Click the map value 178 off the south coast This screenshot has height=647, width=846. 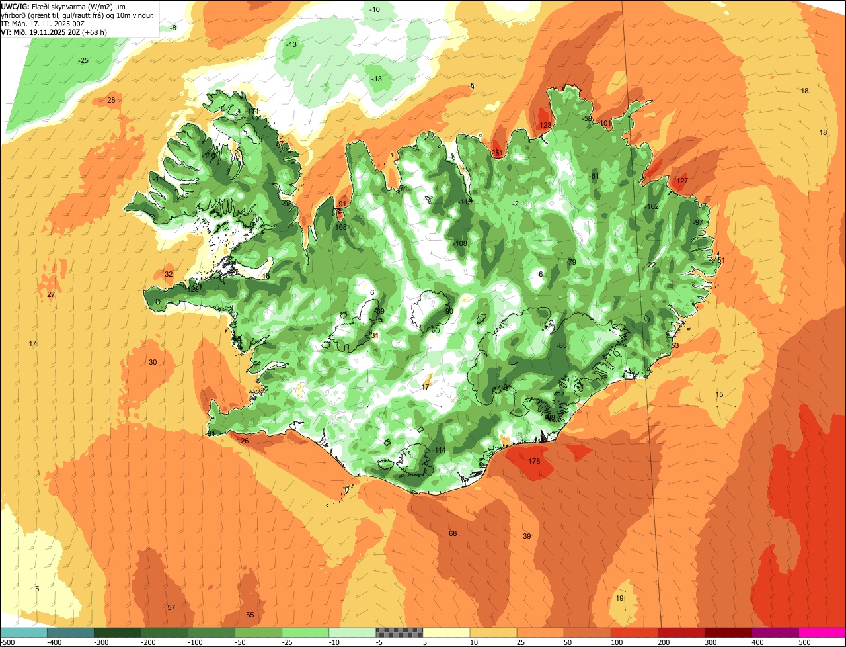coord(535,460)
